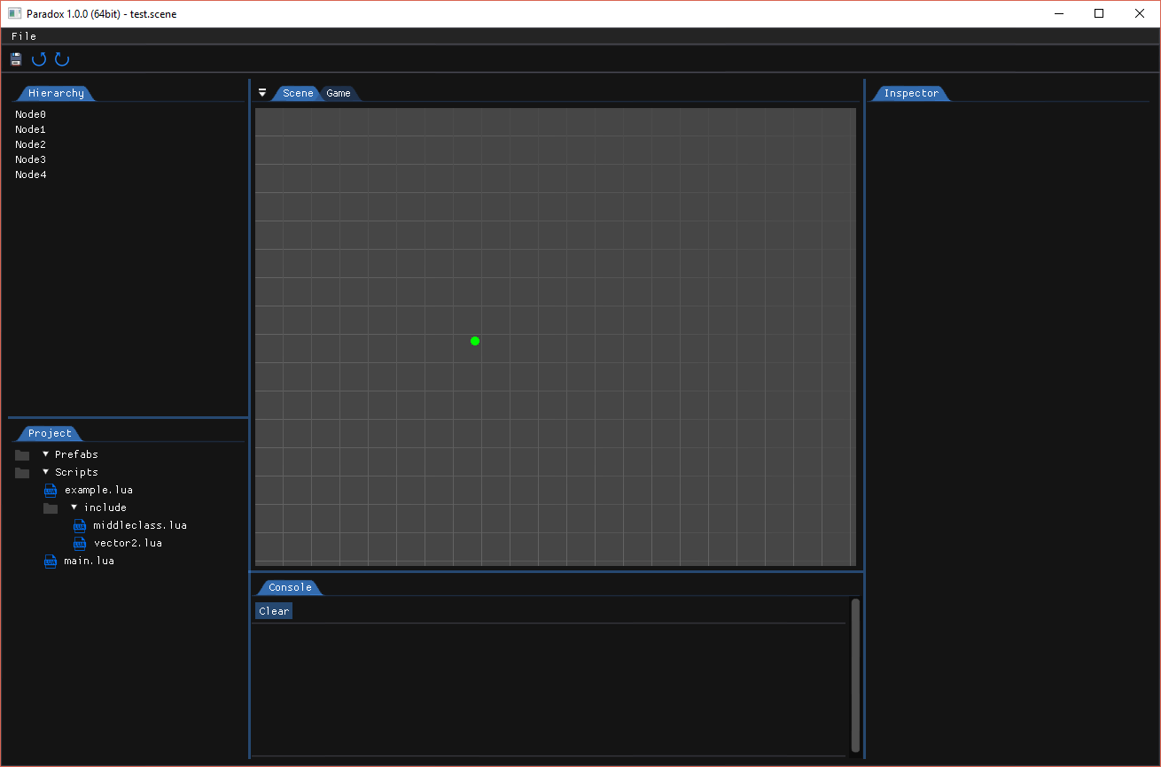Click the Paradox app icon in title bar
The height and width of the screenshot is (767, 1161).
tap(14, 13)
